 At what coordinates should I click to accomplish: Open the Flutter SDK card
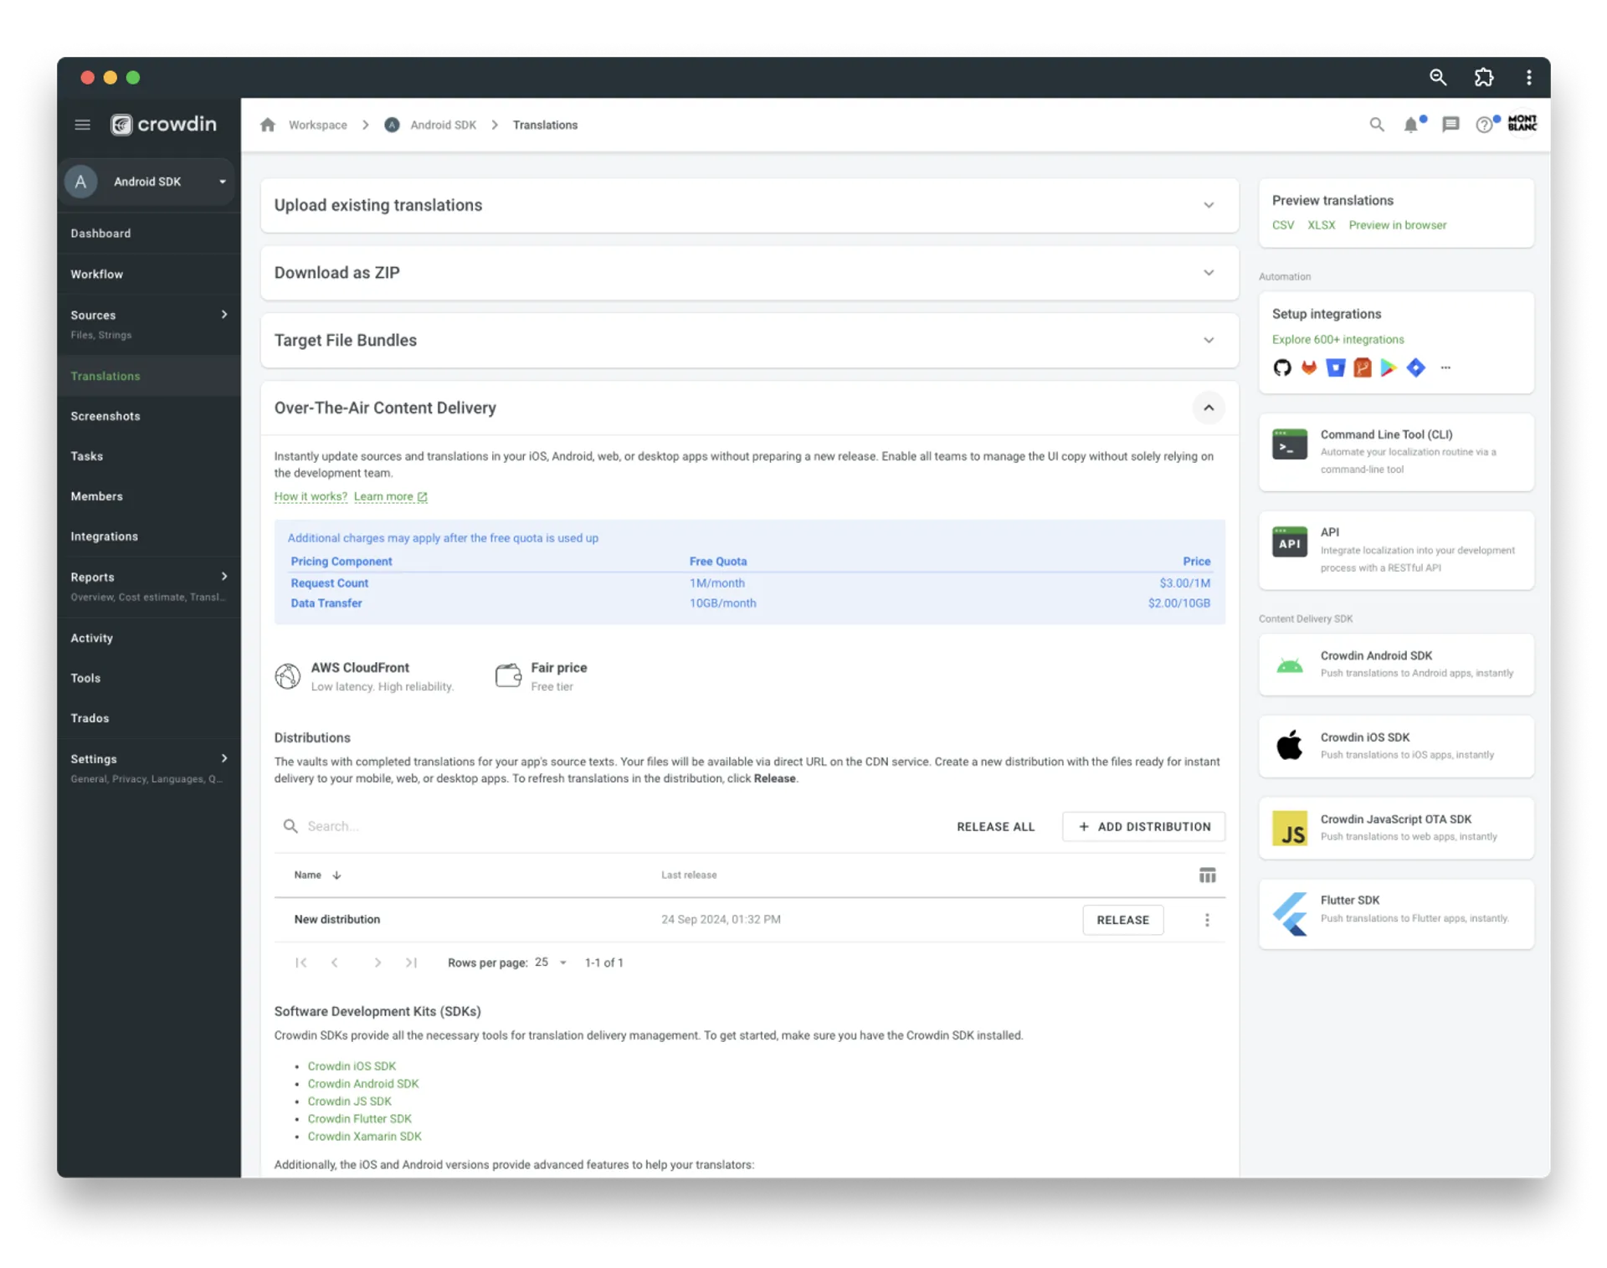[x=1396, y=912]
